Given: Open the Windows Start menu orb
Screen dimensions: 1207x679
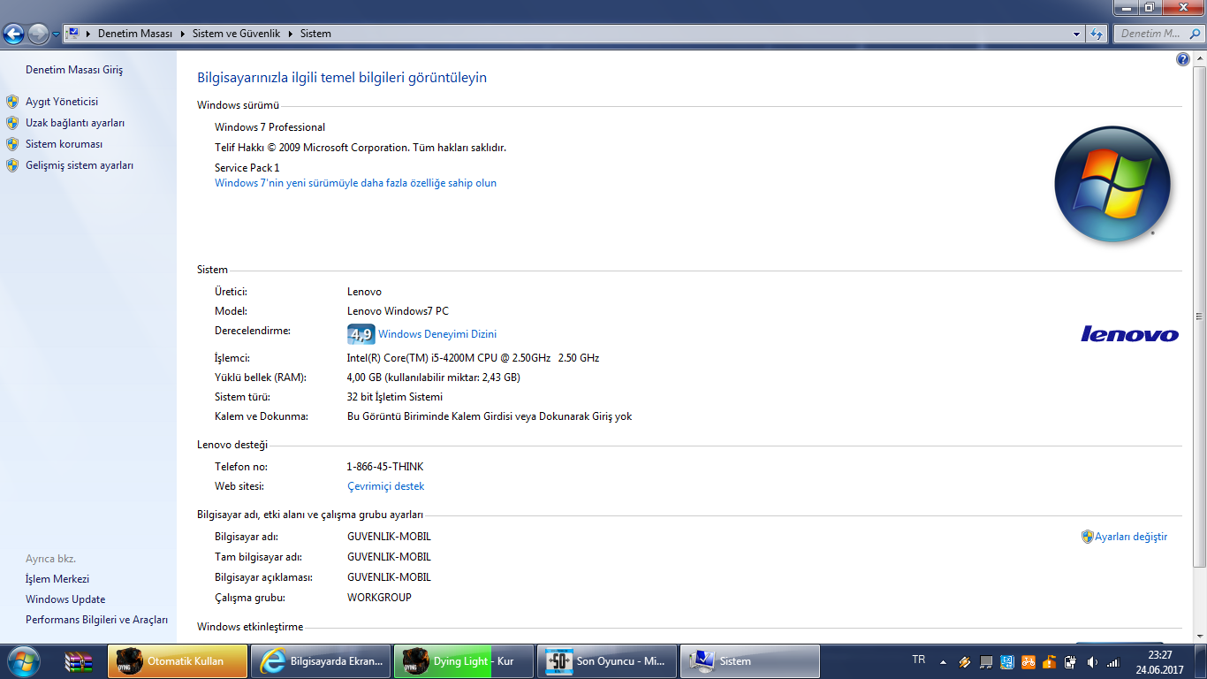Looking at the screenshot, I should pos(24,660).
